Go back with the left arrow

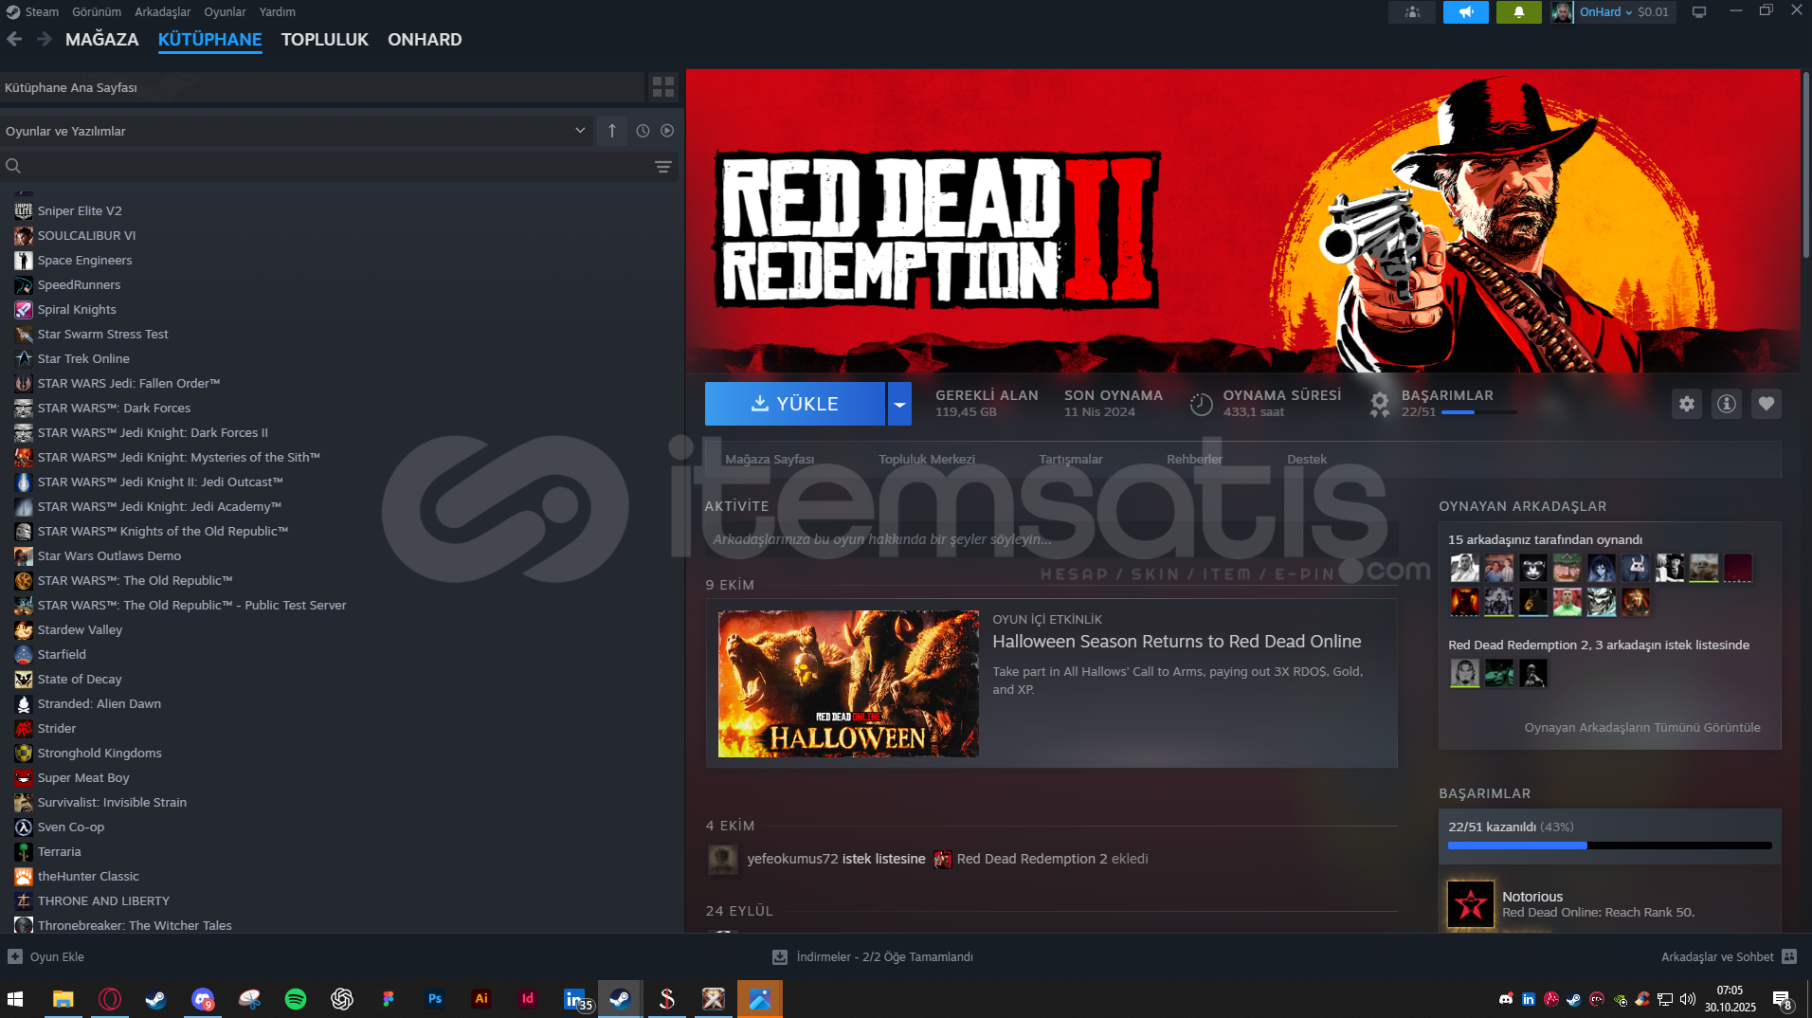pos(14,39)
